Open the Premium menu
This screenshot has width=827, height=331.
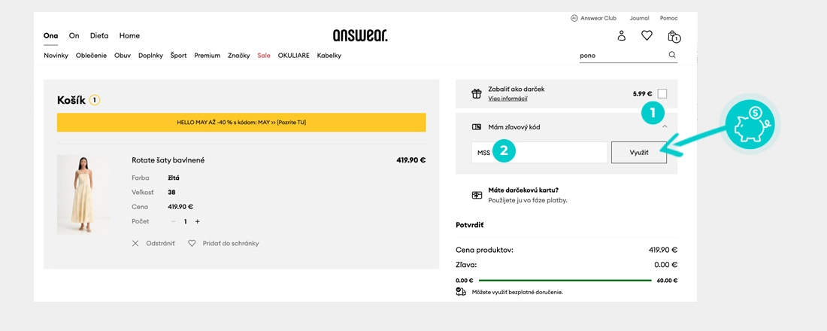tap(208, 56)
